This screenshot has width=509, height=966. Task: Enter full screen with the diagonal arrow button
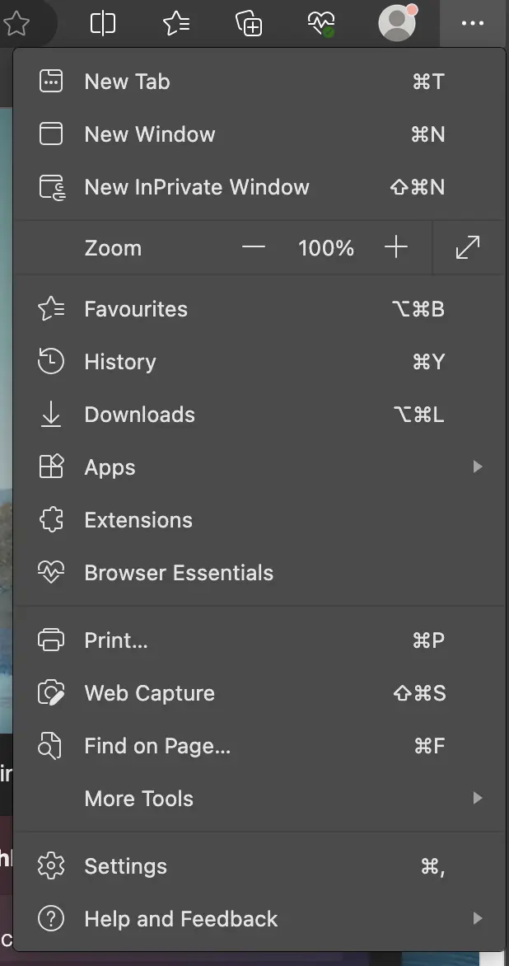(468, 247)
